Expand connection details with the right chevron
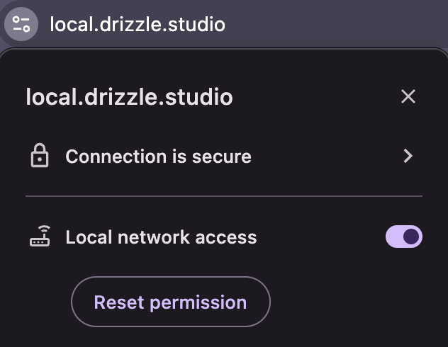 (408, 156)
